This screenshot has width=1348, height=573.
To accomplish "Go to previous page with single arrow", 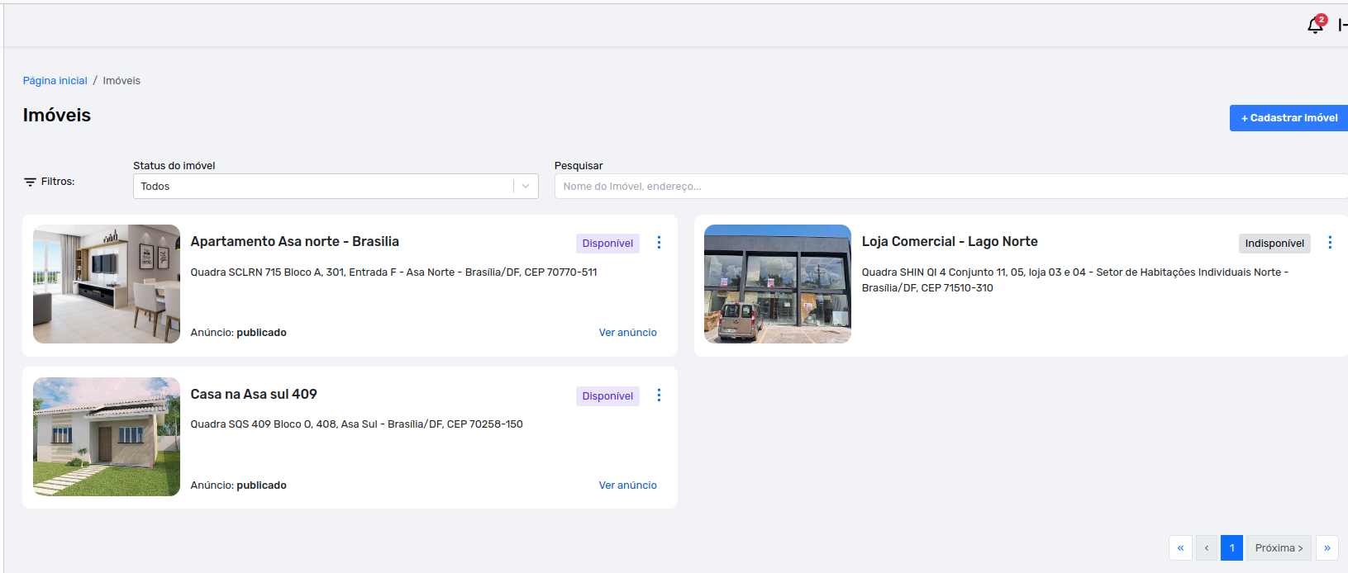I will 1207,548.
